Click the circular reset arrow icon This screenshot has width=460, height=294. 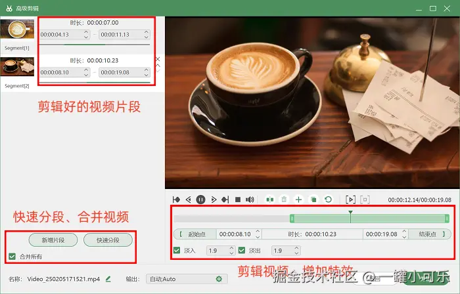pos(329,199)
